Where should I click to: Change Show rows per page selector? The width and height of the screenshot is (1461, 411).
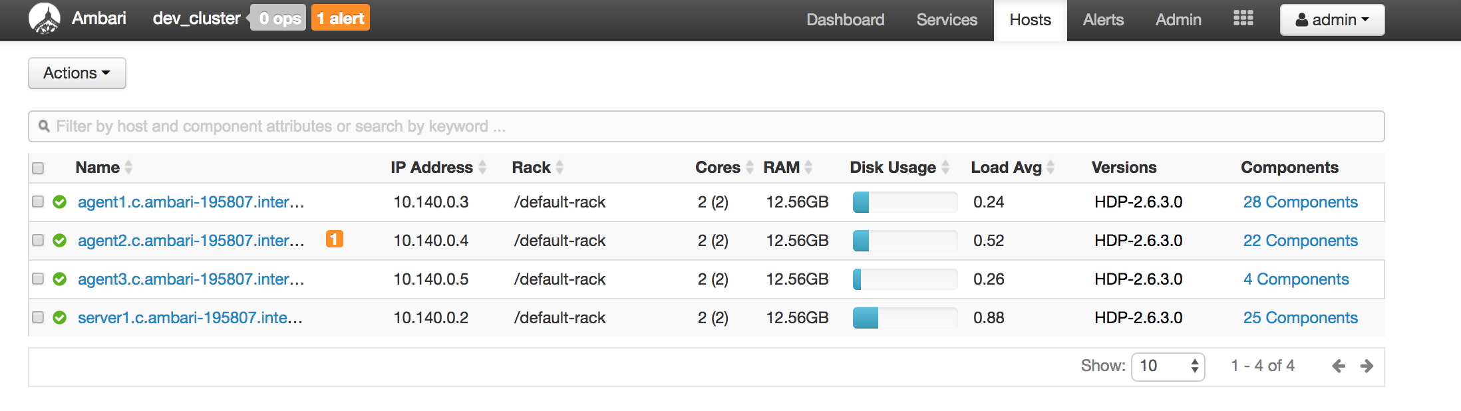pos(1168,366)
